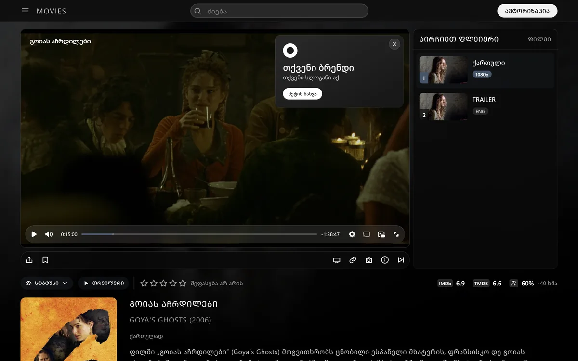Click the ძიება search field

pos(279,11)
